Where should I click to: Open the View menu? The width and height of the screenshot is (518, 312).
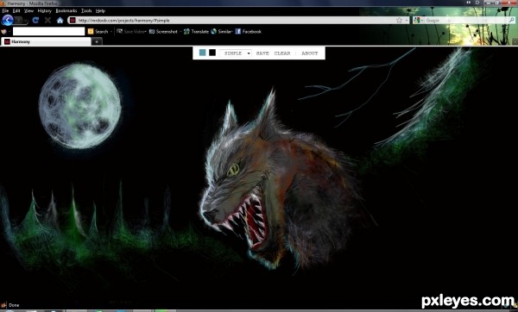(x=28, y=10)
